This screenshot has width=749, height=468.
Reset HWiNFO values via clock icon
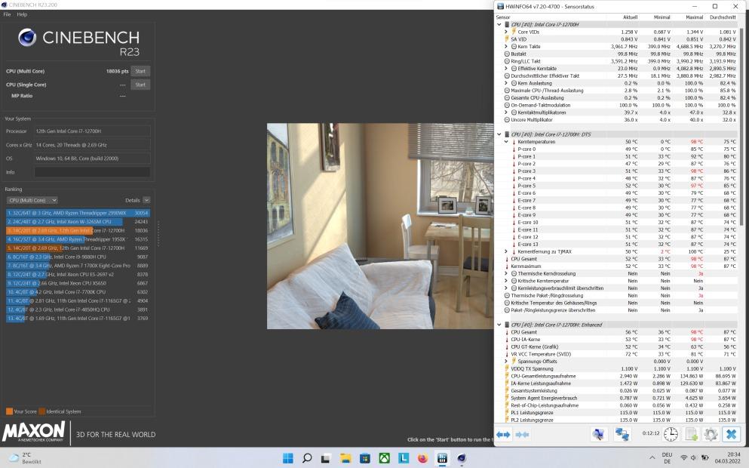pos(671,434)
